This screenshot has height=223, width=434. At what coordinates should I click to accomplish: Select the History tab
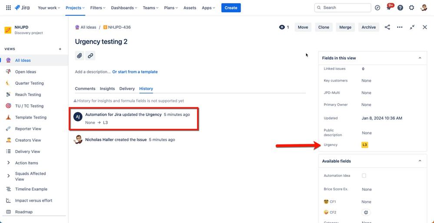pyautogui.click(x=146, y=89)
